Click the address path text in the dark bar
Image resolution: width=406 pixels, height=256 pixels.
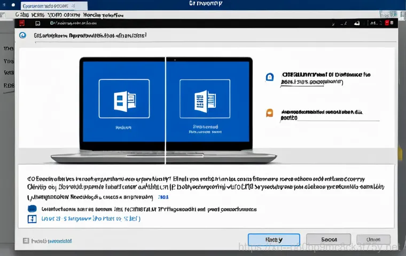point(73,23)
